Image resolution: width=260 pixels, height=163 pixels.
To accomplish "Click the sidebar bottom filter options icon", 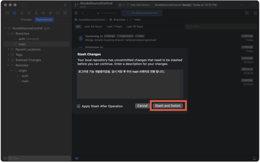I will tap(5, 158).
